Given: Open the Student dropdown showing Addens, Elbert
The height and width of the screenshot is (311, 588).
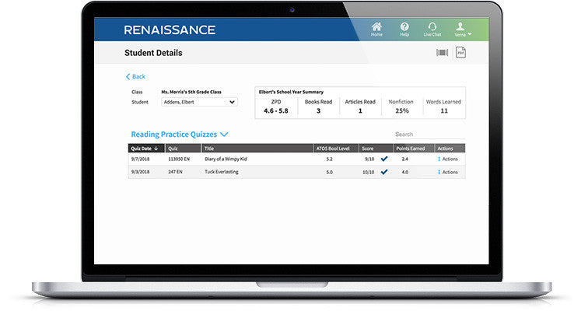Looking at the screenshot, I should point(199,101).
